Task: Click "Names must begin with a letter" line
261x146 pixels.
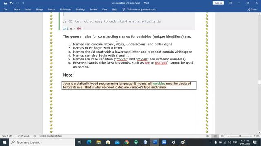Action: (97, 48)
